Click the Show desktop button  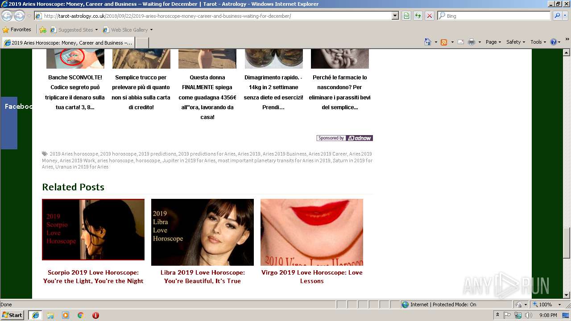[566, 315]
